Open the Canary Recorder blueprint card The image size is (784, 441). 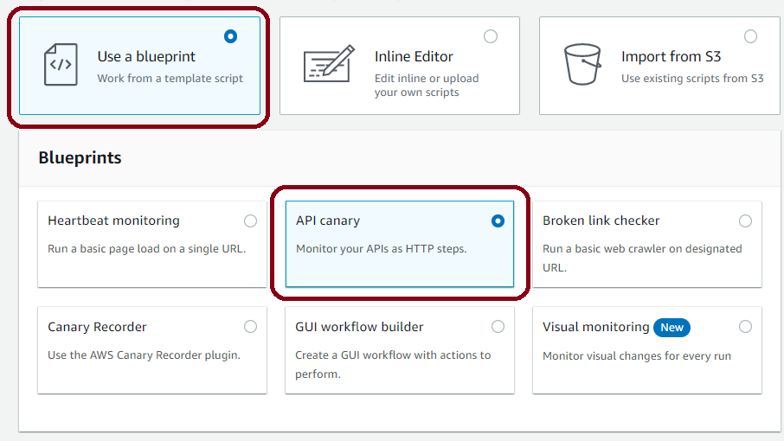[x=152, y=350]
